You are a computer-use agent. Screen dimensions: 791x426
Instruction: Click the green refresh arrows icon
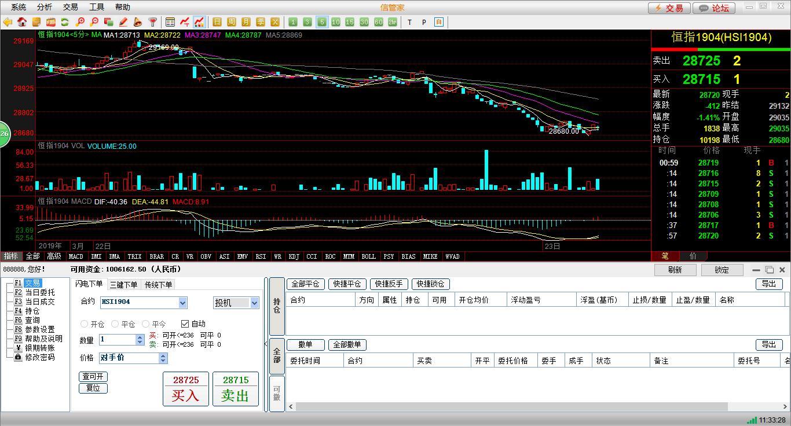point(65,22)
